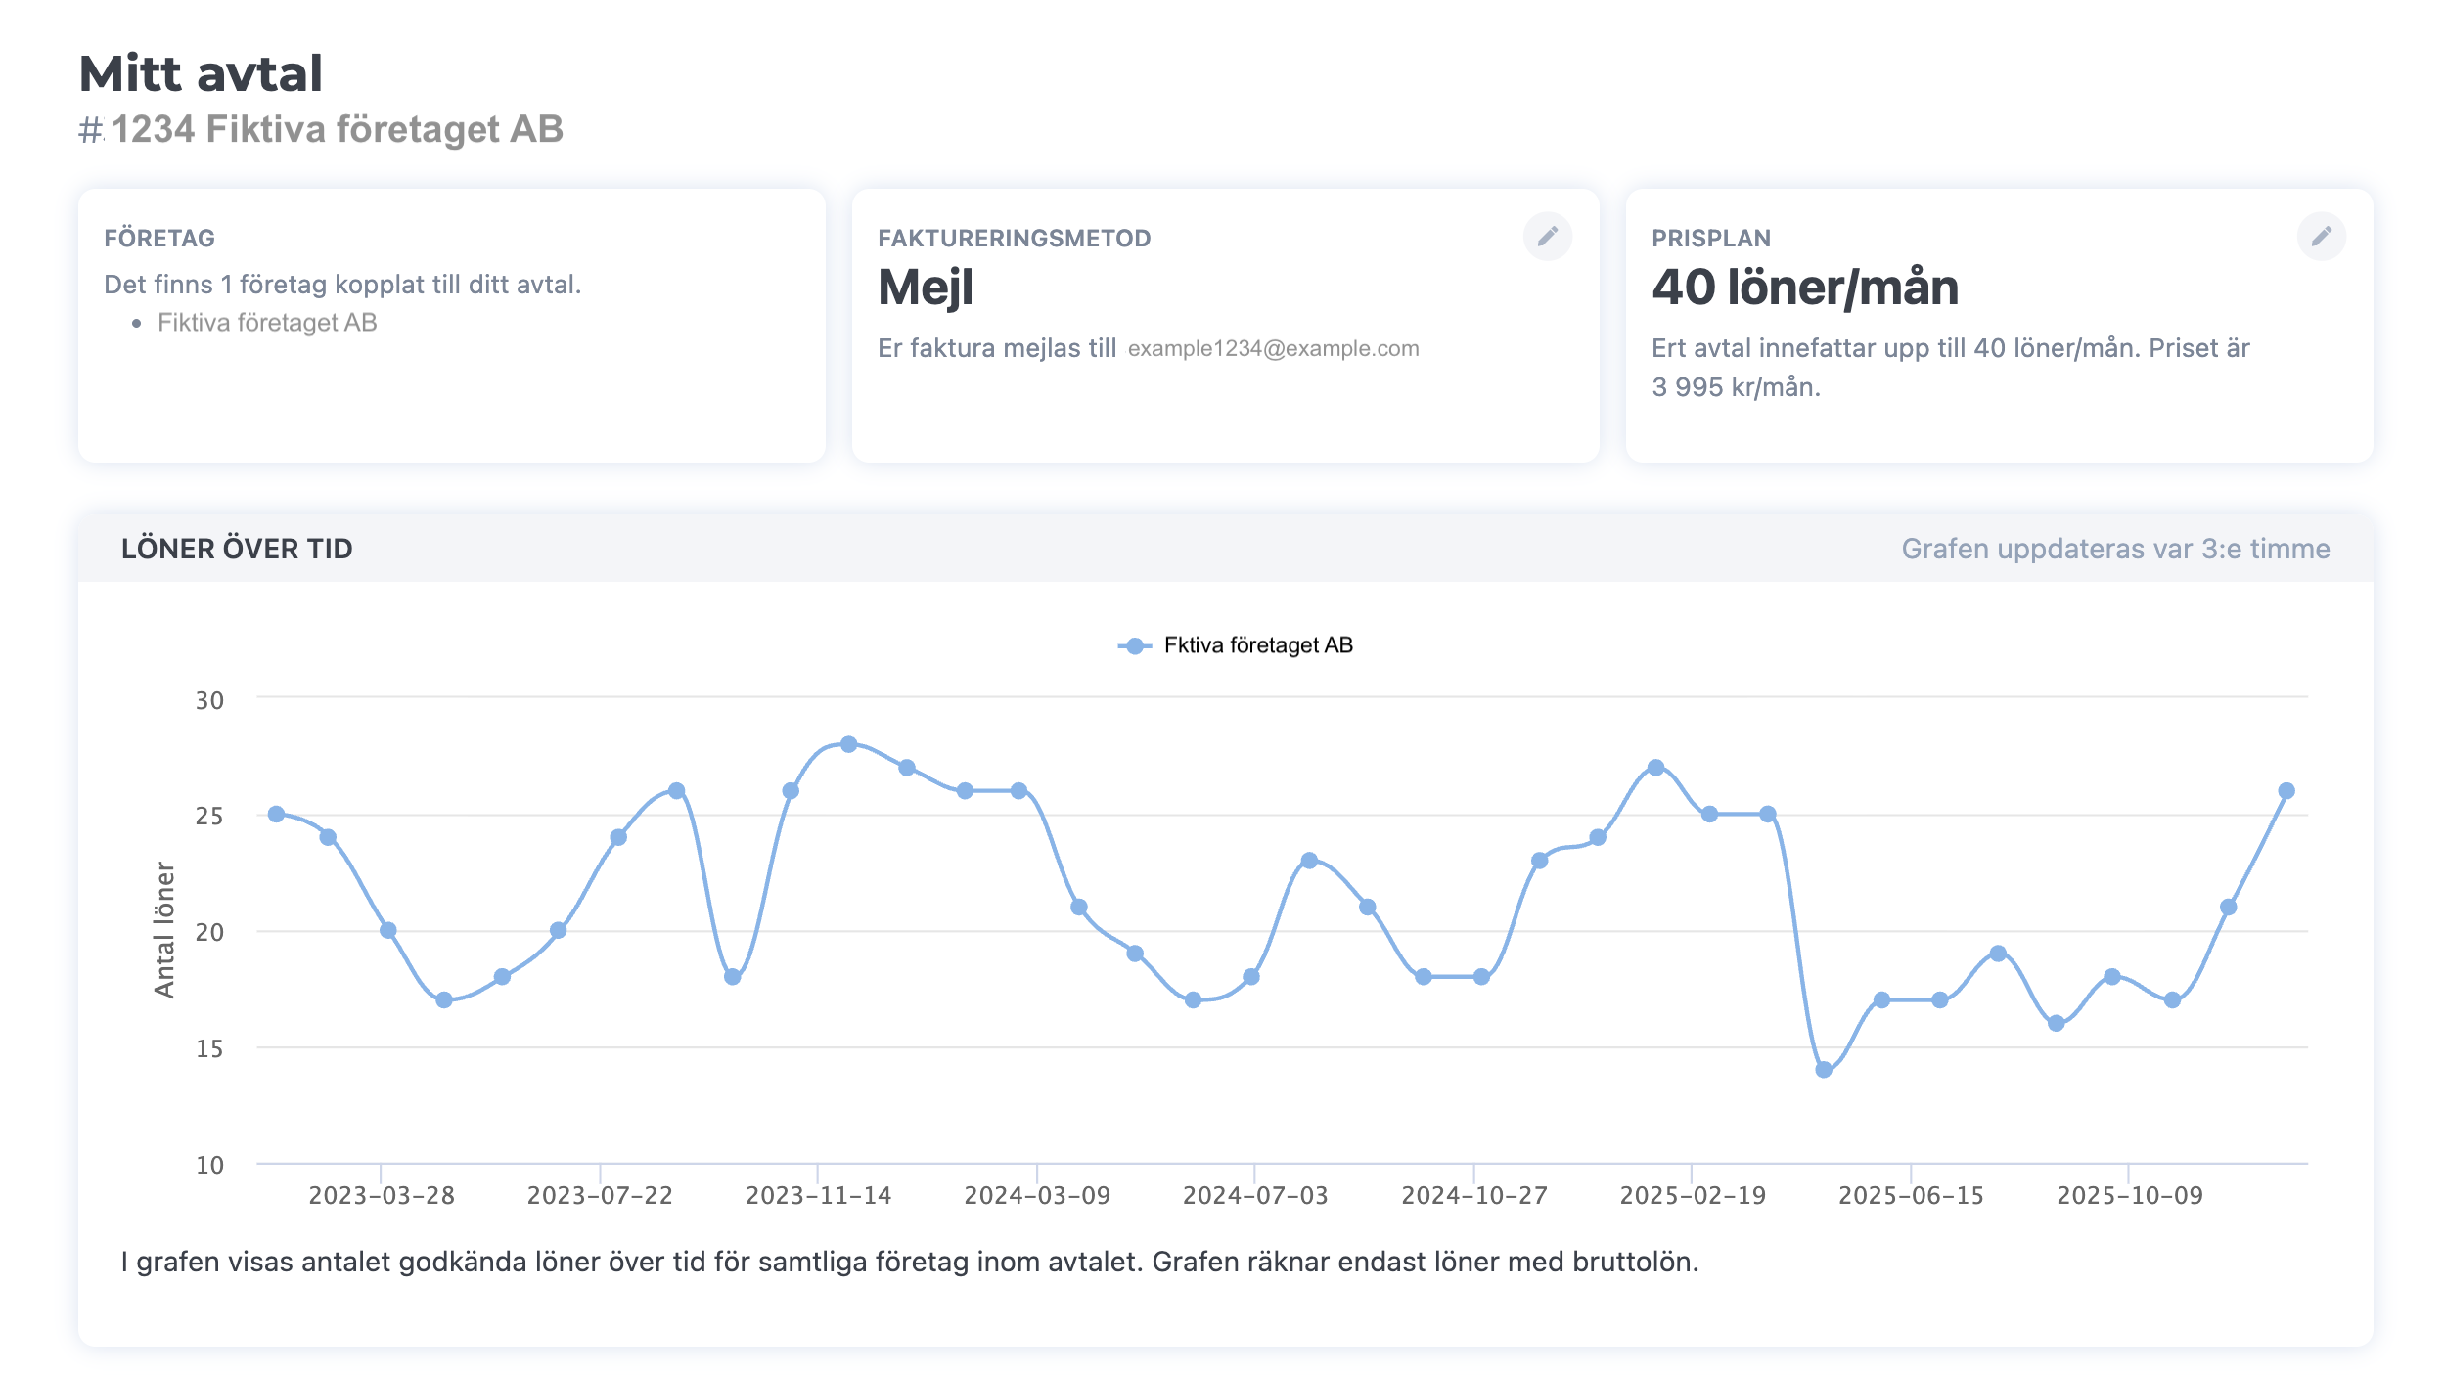2444x1375 pixels.
Task: Click the example1234@example.com email address
Action: [1272, 349]
